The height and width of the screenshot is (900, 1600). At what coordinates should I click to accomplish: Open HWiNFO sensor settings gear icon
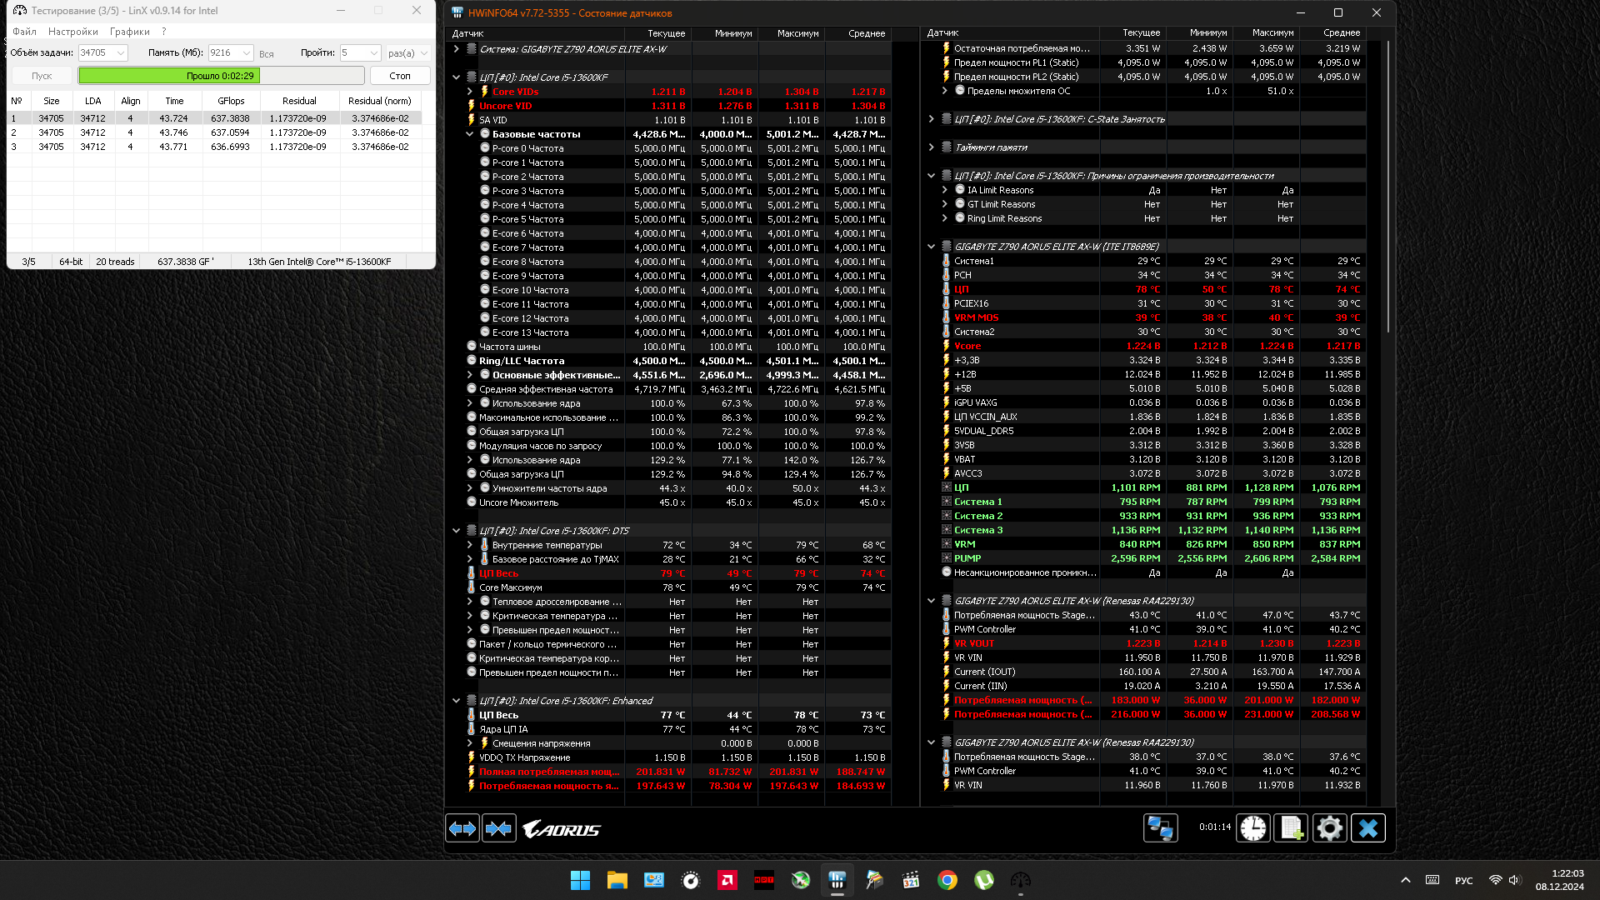(1329, 827)
